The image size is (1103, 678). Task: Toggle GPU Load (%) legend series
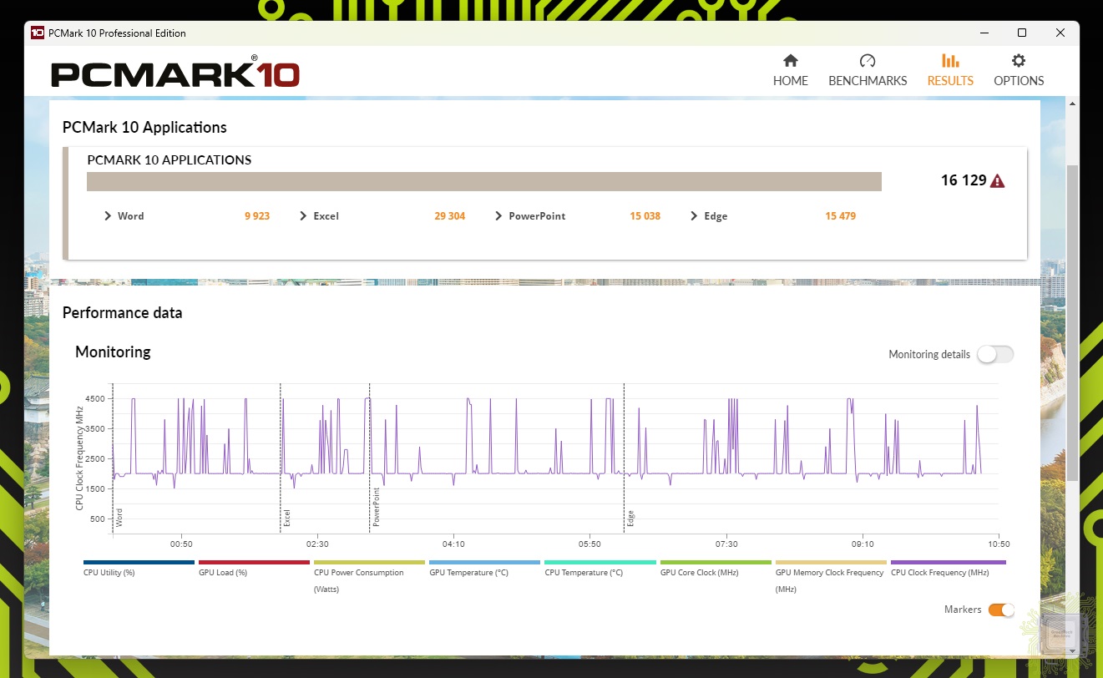pos(254,569)
